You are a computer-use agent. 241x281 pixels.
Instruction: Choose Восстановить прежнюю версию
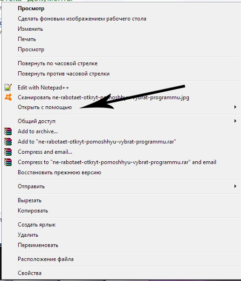point(59,172)
